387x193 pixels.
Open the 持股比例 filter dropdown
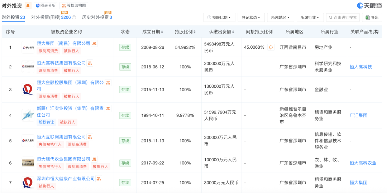219,18
